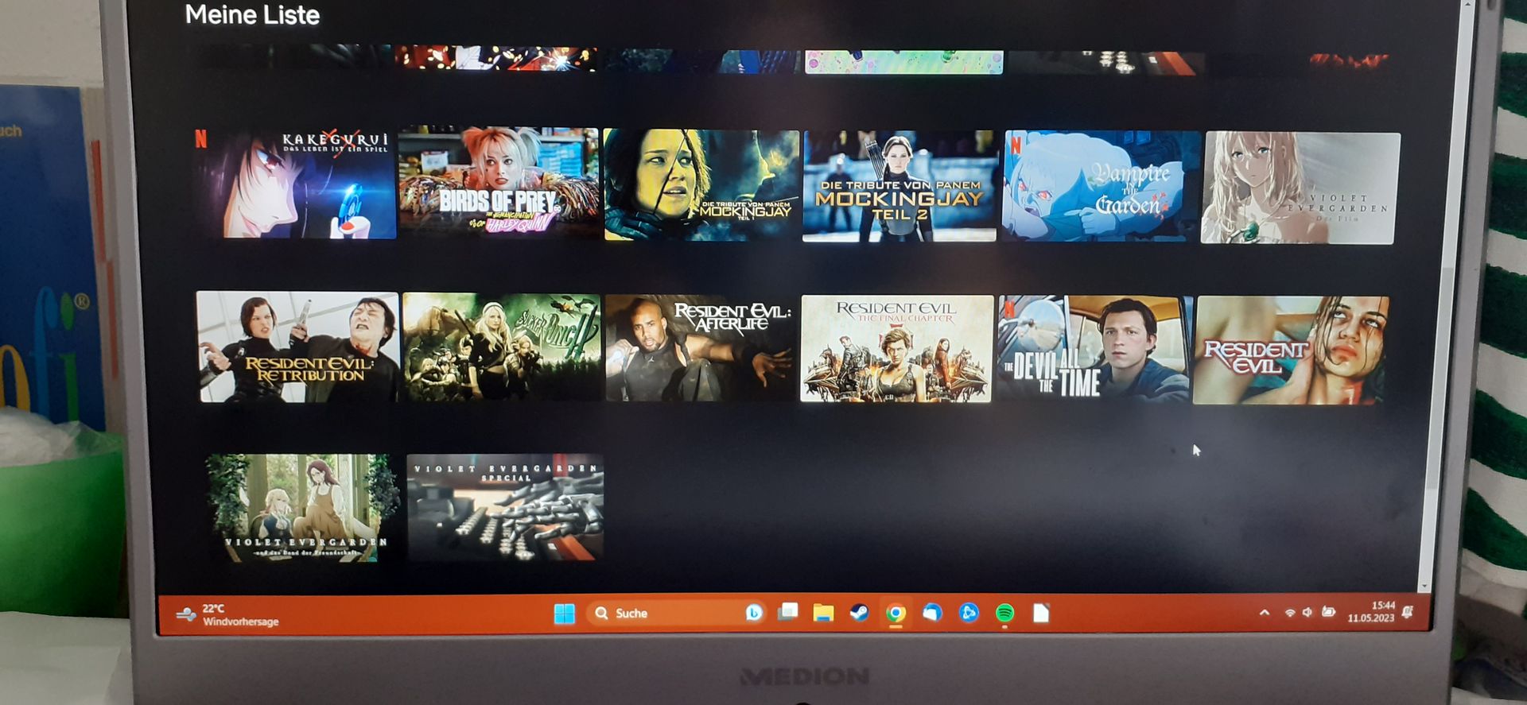Open File Explorer folder icon
The height and width of the screenshot is (705, 1527).
point(823,613)
